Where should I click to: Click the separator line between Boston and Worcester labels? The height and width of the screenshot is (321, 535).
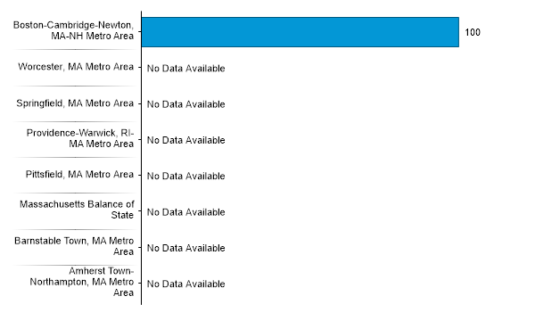point(76,50)
